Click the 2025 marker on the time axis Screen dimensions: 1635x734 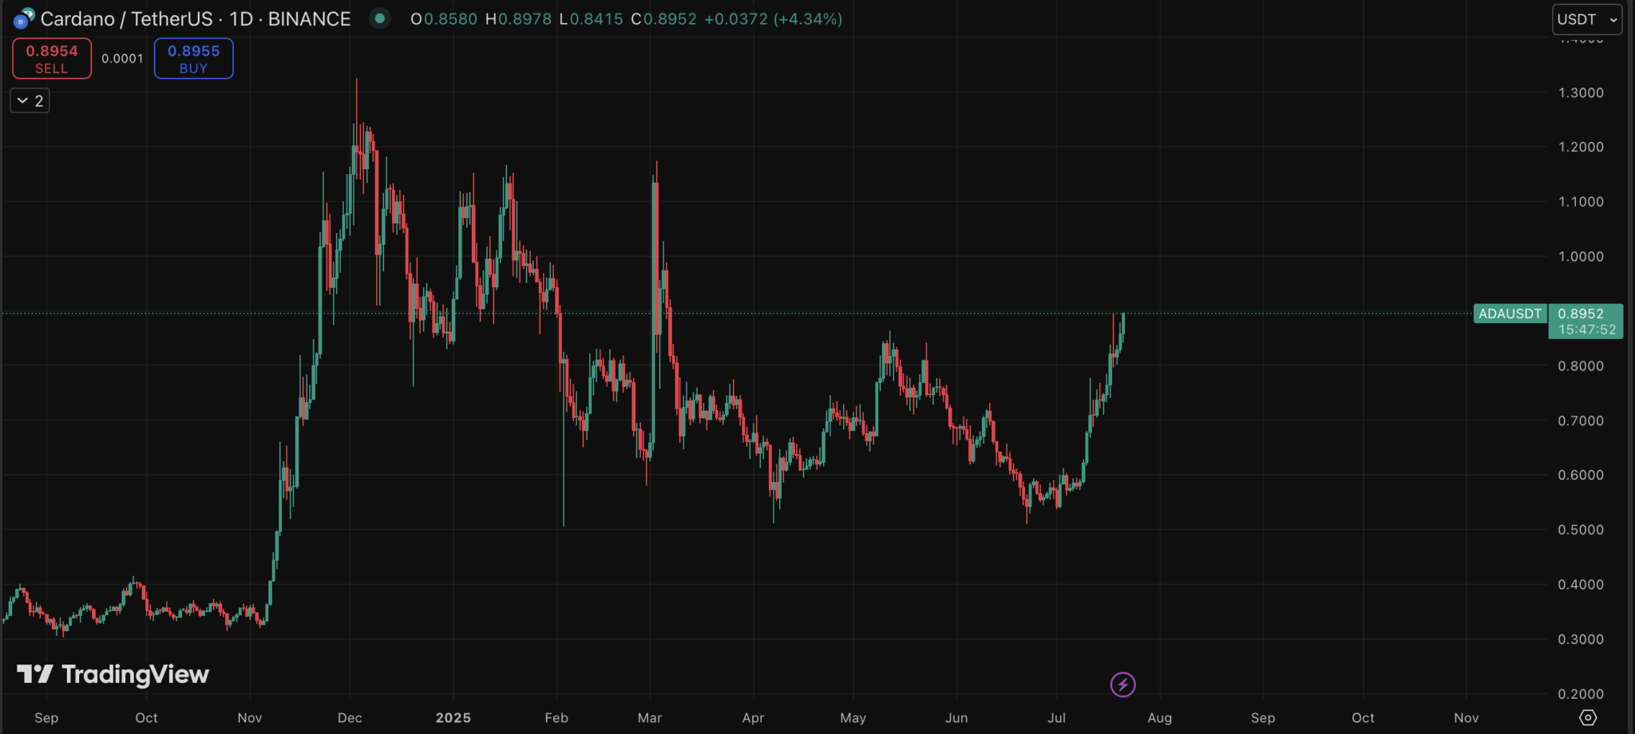pos(453,717)
